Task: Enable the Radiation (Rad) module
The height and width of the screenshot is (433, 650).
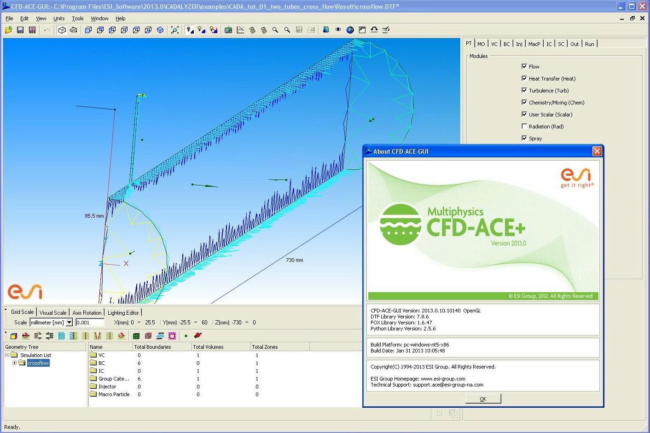Action: pyautogui.click(x=524, y=126)
